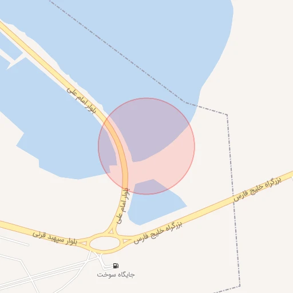Click the upper-right corner of the dashed boundary line
293x293 pixels.
click(x=227, y=114)
